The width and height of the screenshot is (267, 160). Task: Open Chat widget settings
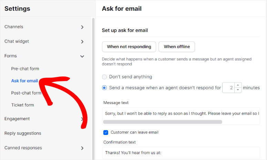[17, 42]
